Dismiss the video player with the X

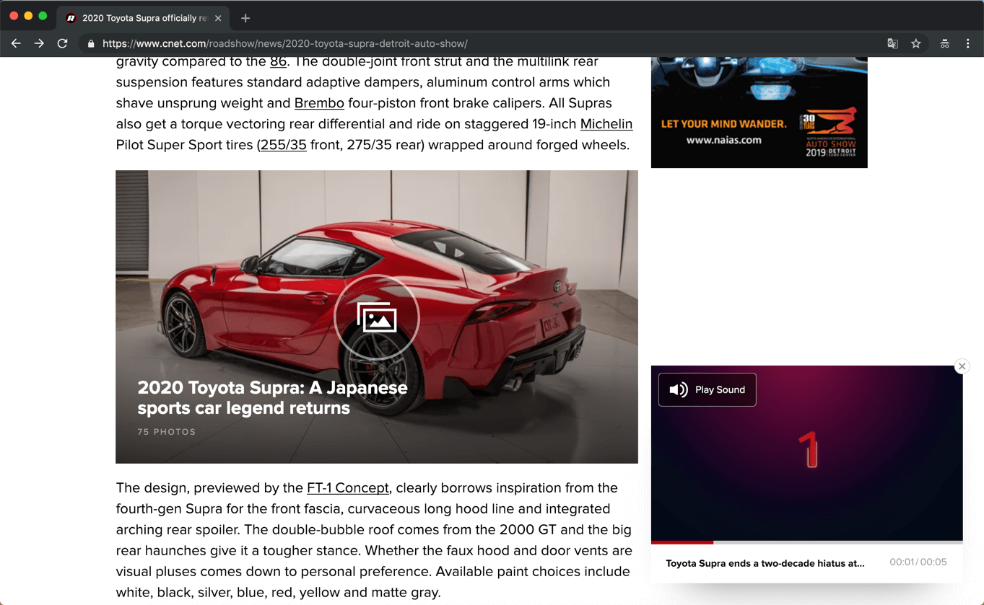(961, 366)
